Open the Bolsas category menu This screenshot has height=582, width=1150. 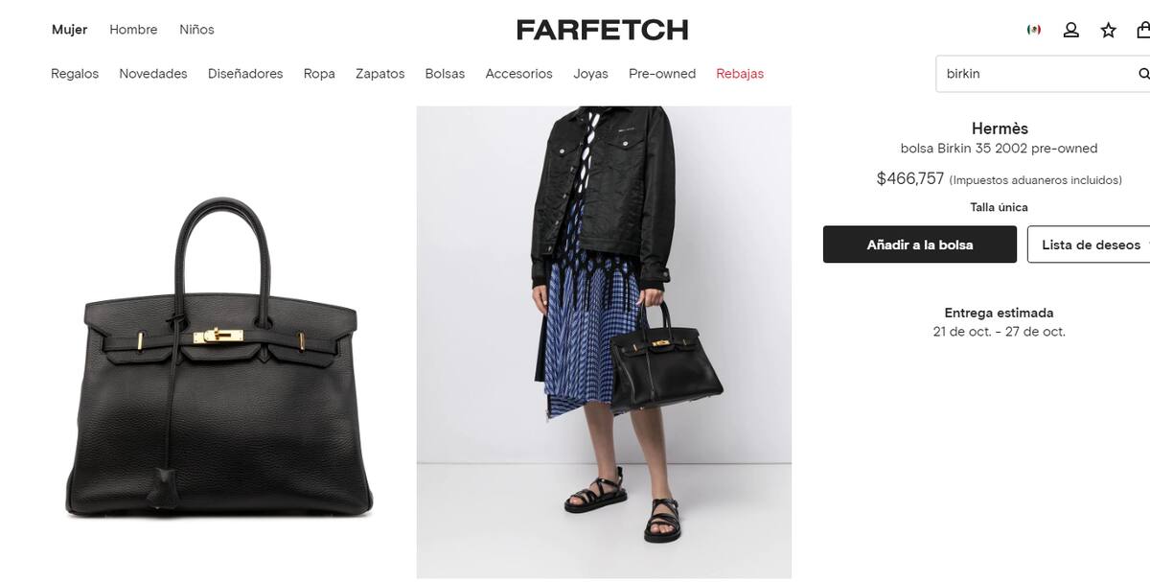pos(445,74)
